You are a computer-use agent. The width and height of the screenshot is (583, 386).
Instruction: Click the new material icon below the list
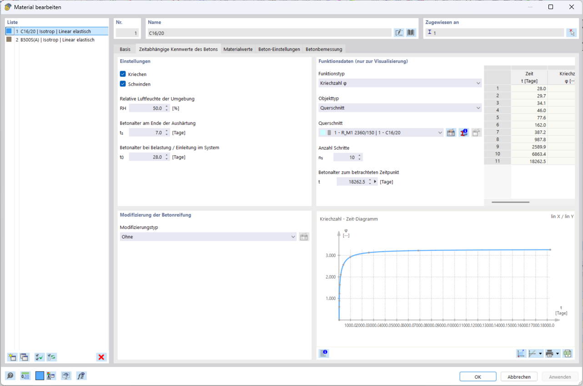(12, 357)
